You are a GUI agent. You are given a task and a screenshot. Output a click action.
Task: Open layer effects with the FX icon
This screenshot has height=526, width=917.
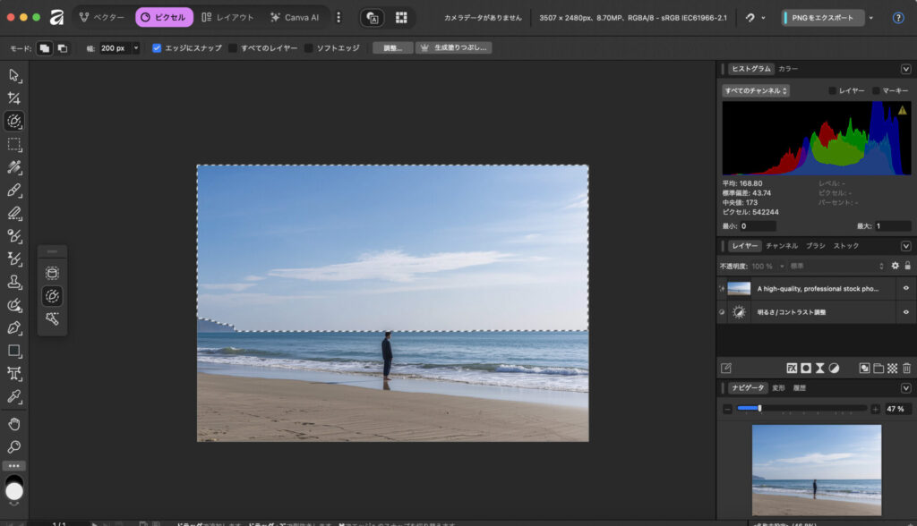tap(792, 368)
